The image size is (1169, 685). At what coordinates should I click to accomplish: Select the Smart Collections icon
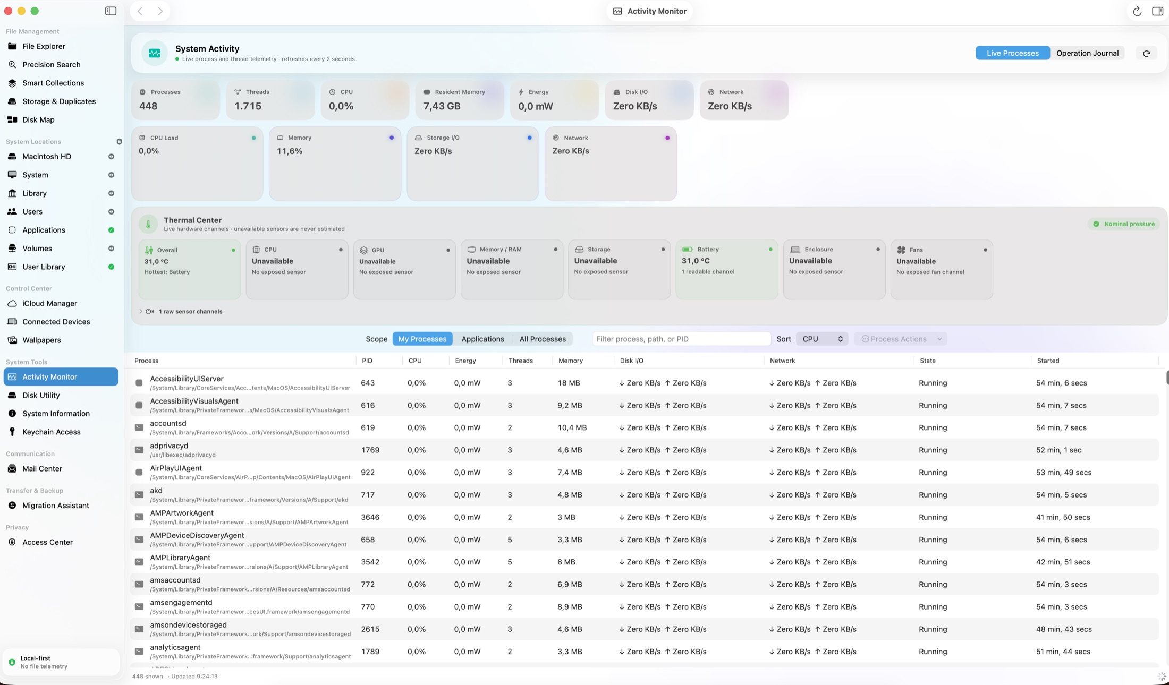coord(12,83)
